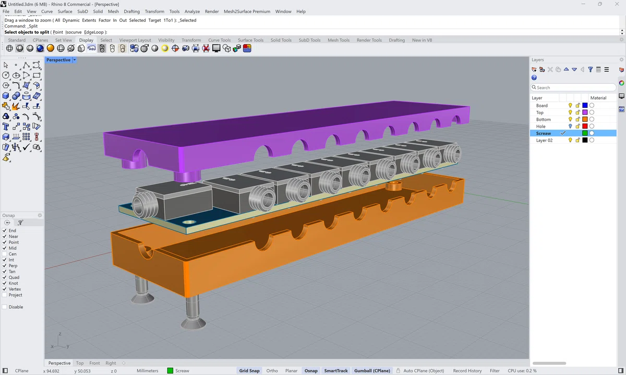Click the New Layer icon in Layers panel
Image resolution: width=626 pixels, height=375 pixels.
(x=534, y=69)
